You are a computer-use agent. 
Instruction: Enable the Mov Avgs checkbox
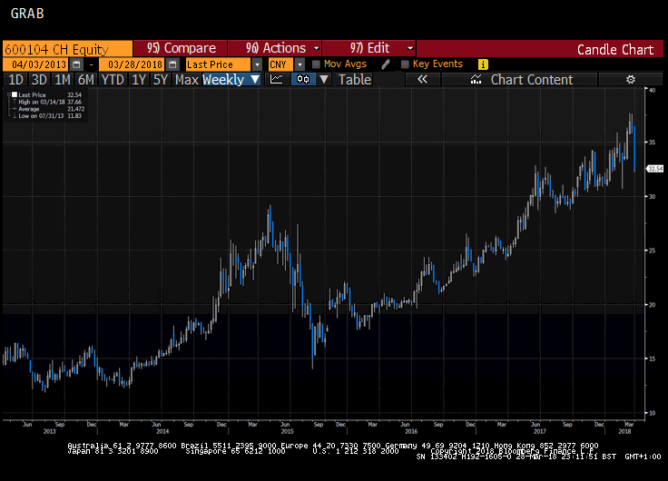[316, 64]
